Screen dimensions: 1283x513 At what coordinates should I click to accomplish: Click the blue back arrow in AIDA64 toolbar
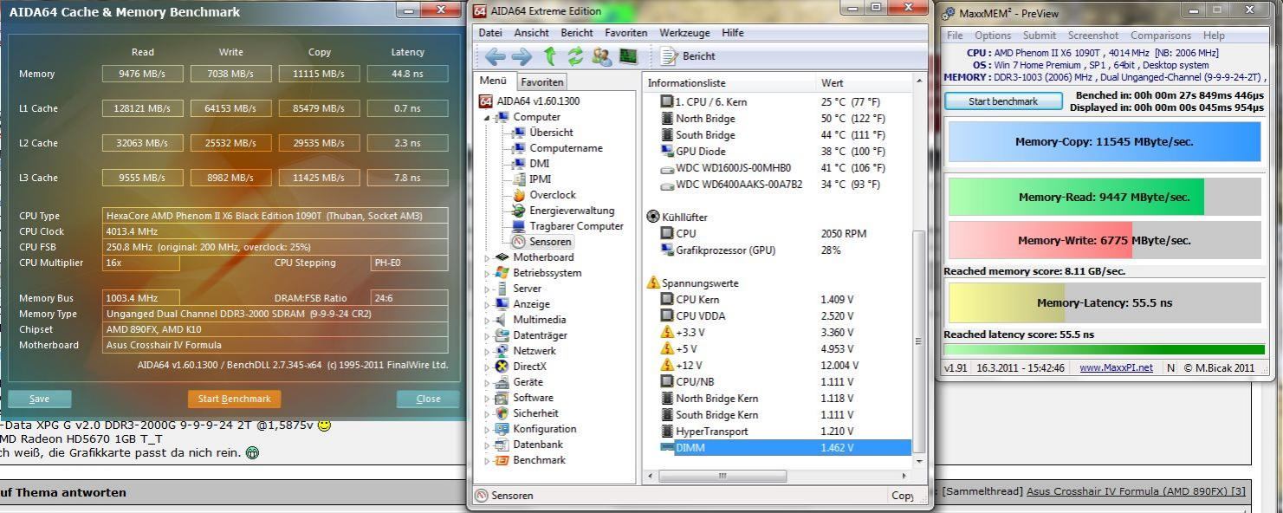(495, 56)
